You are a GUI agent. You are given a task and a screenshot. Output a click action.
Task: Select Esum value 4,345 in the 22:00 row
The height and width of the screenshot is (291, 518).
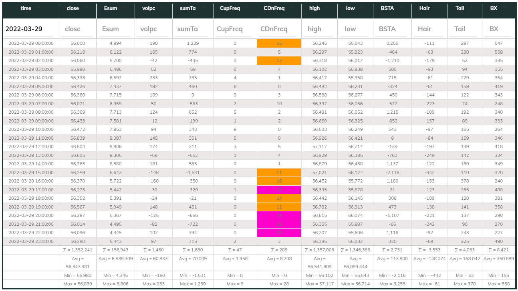[x=115, y=233]
